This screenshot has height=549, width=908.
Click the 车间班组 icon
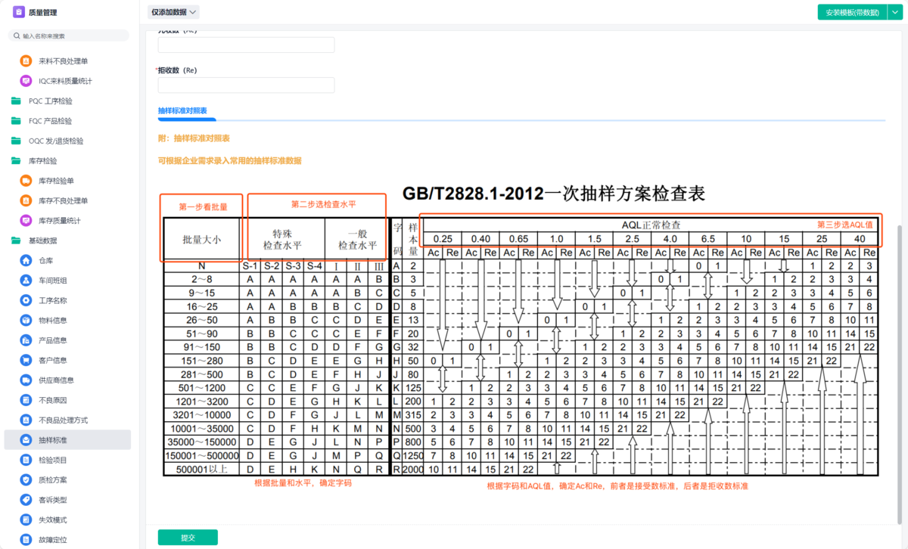coord(26,281)
